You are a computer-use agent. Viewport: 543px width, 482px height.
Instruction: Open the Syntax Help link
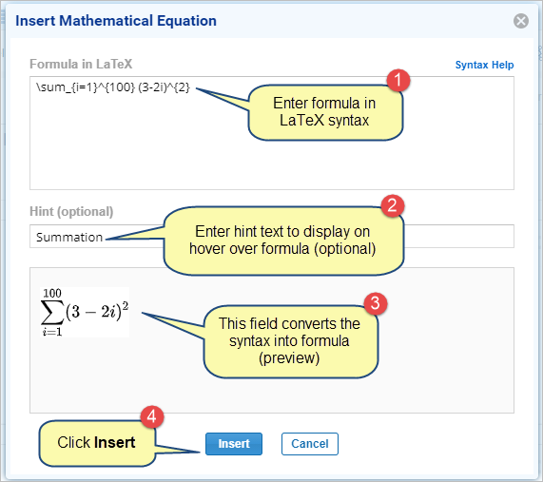pos(484,65)
